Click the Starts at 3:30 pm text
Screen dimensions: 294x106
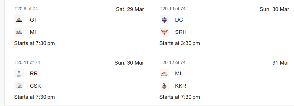[x=180, y=43]
